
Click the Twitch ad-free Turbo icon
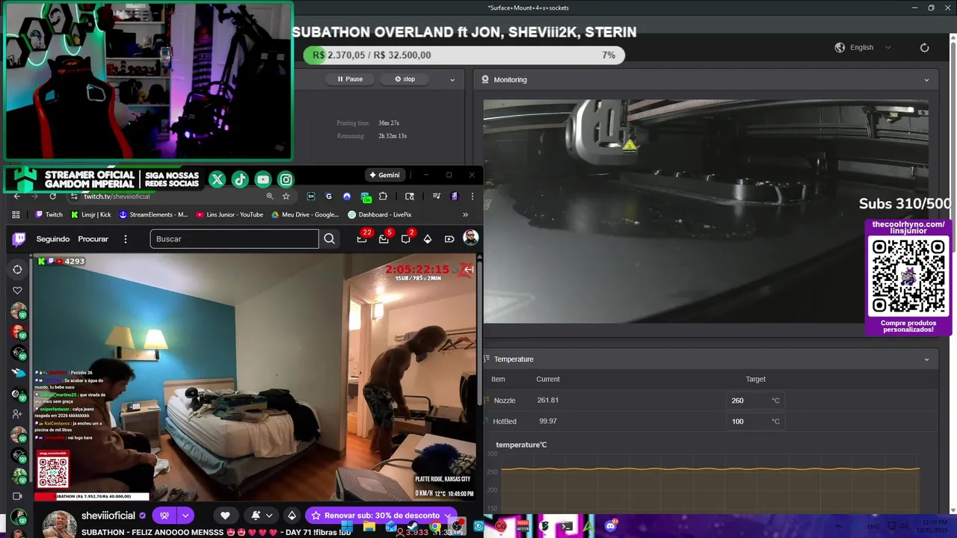coord(449,239)
